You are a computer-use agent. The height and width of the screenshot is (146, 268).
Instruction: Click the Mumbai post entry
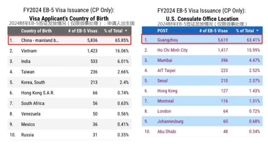tap(165, 60)
